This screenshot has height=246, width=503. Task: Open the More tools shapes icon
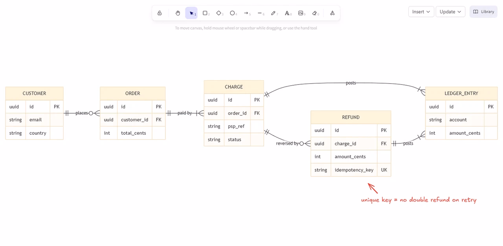tap(332, 13)
